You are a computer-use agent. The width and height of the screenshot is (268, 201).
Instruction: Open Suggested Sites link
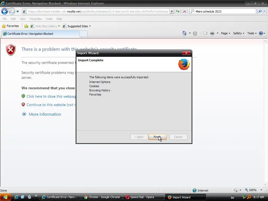point(75,26)
